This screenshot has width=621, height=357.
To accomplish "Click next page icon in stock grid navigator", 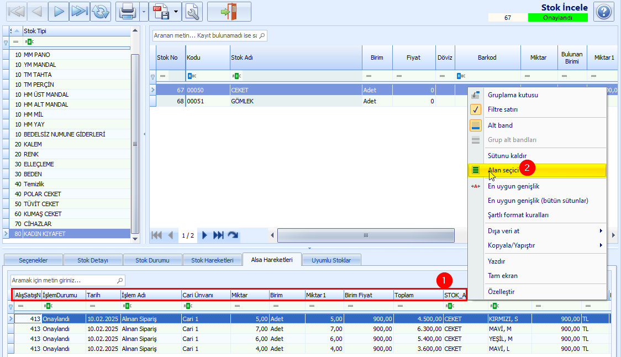I will click(x=204, y=235).
